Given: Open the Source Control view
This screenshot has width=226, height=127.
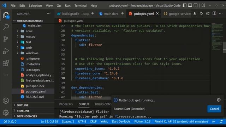Looking at the screenshot, I should 6,39.
